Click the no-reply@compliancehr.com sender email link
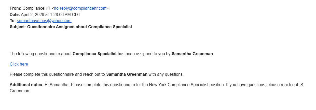The width and height of the screenshot is (316, 110). click(80, 8)
